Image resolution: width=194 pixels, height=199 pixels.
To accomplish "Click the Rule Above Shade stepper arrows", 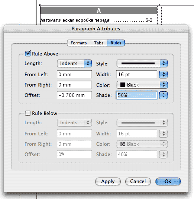I will [x=163, y=95].
